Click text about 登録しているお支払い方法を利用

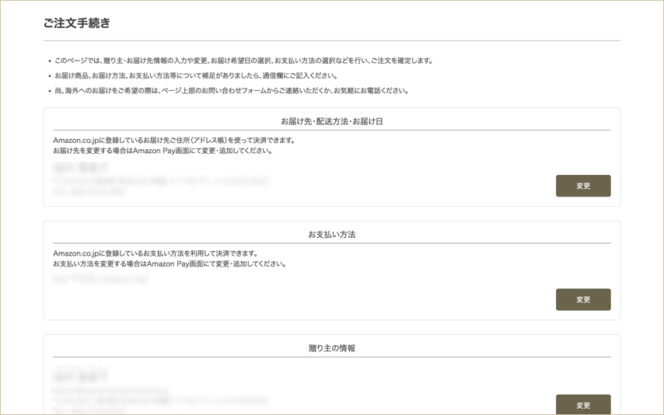tap(156, 253)
